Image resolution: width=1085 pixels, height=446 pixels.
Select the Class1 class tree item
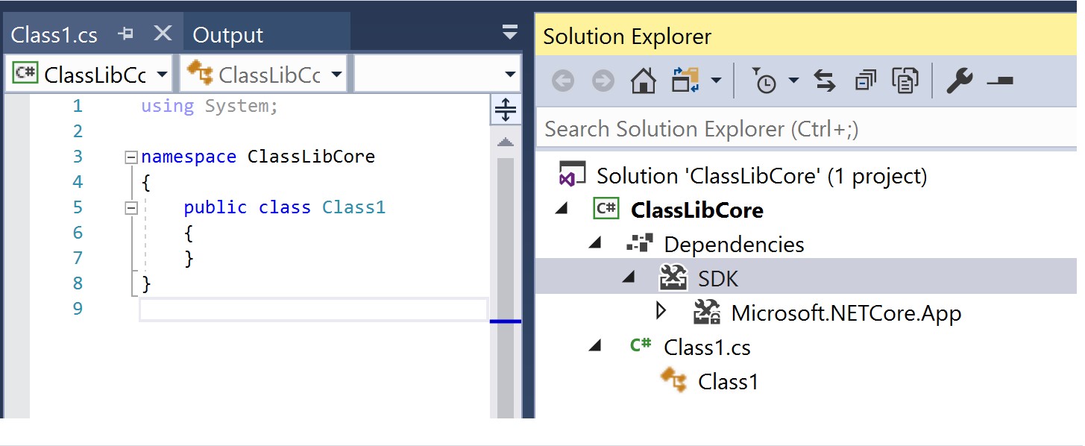[x=728, y=382]
